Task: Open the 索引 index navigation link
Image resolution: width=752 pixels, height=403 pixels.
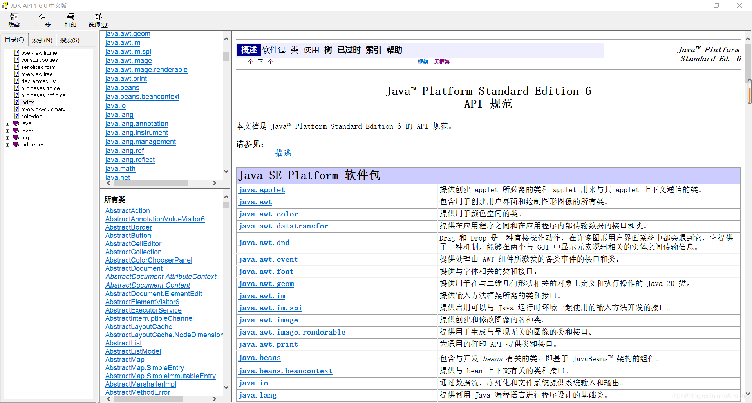Action: (374, 50)
